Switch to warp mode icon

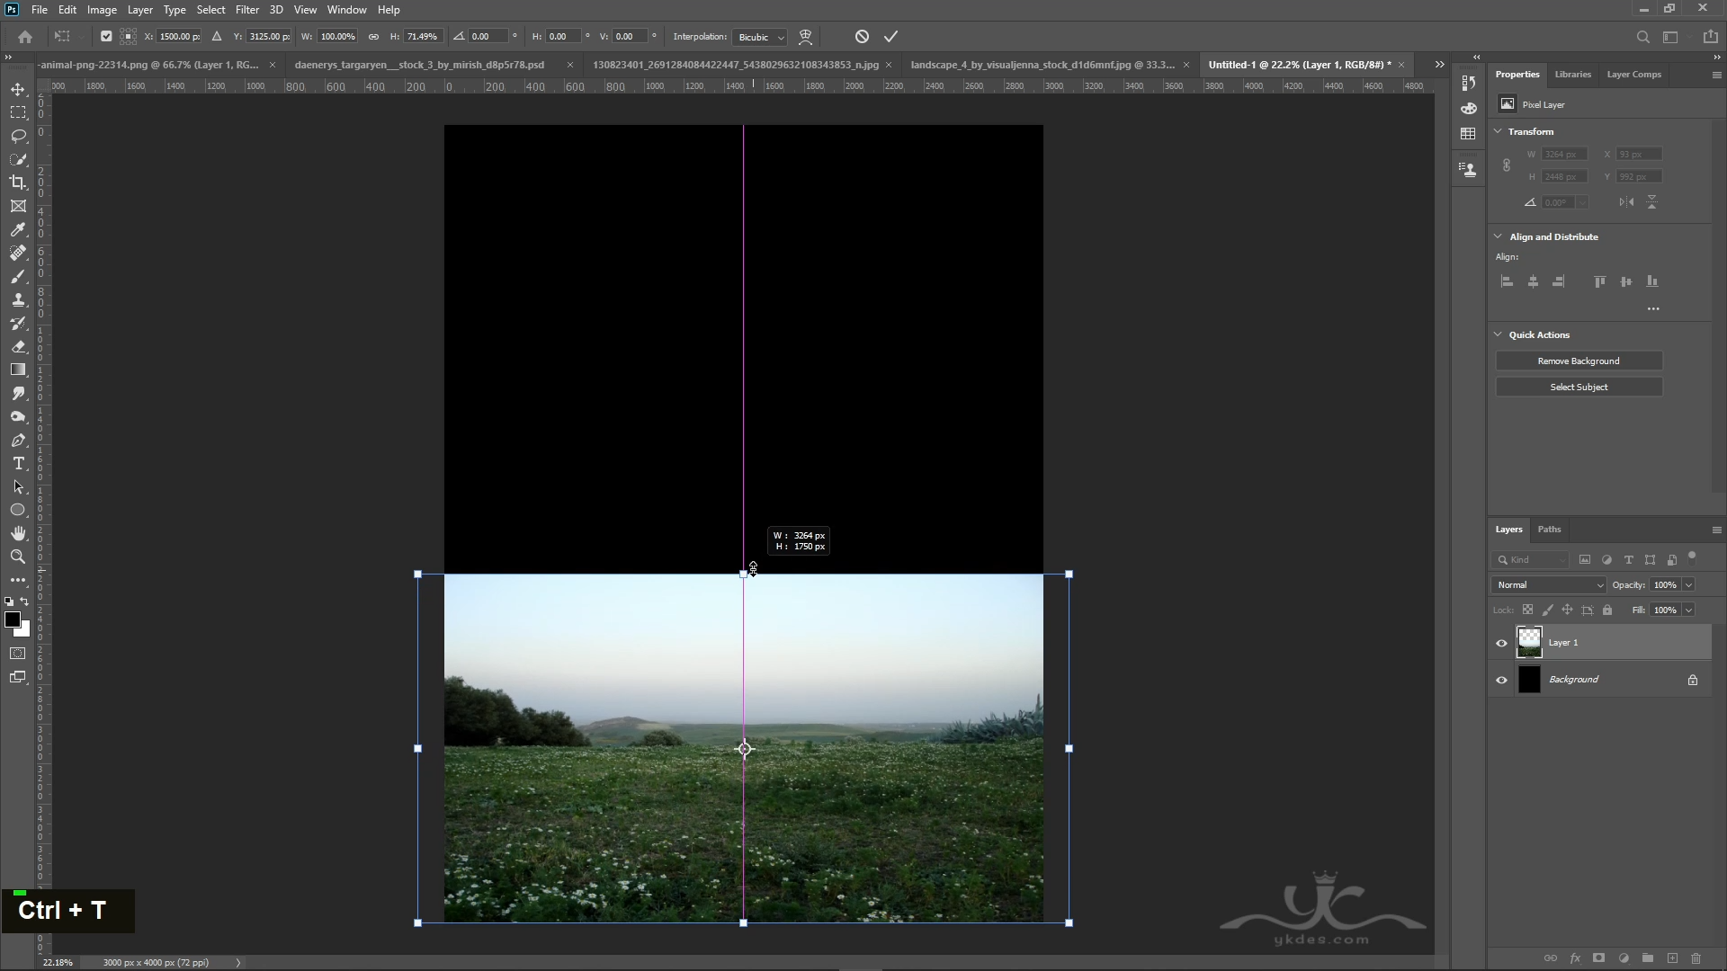(806, 37)
